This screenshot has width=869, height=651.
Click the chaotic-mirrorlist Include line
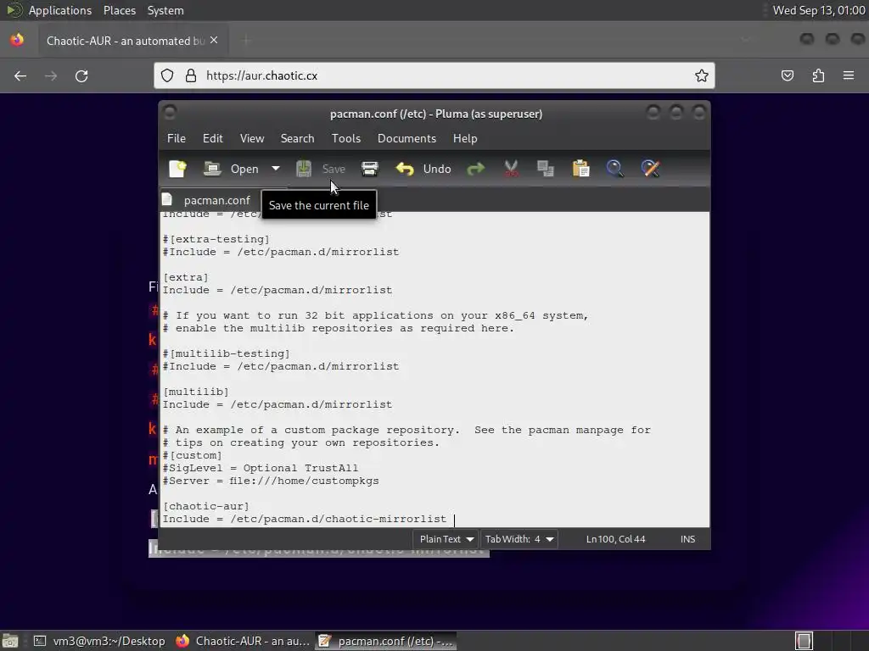coord(305,519)
